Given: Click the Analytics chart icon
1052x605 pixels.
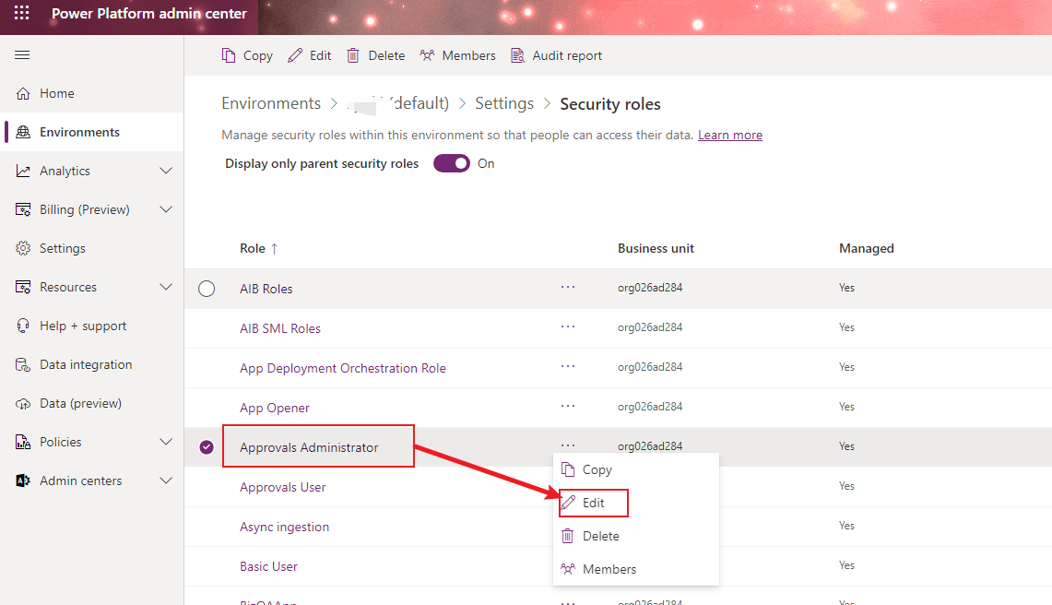Looking at the screenshot, I should coord(23,172).
